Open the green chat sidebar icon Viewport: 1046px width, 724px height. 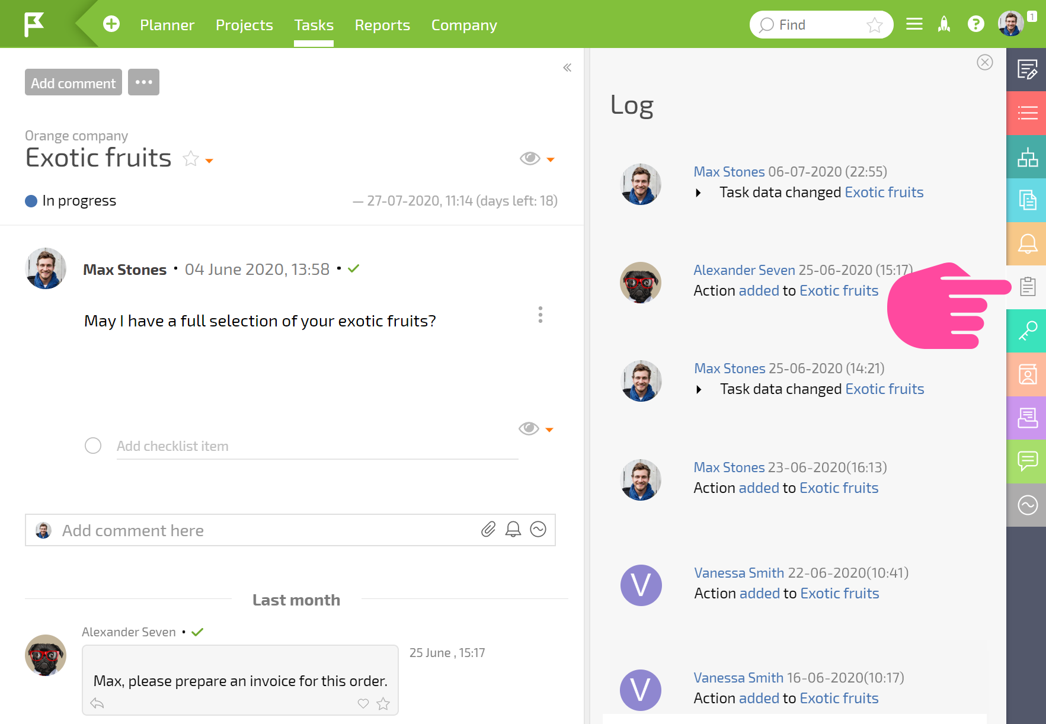(1027, 461)
